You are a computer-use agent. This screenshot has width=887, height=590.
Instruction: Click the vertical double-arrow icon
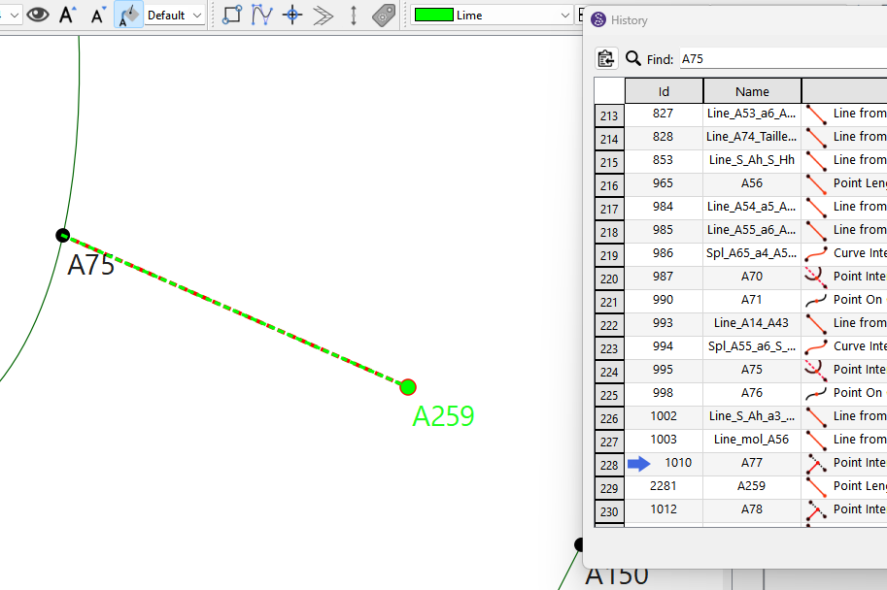[354, 15]
